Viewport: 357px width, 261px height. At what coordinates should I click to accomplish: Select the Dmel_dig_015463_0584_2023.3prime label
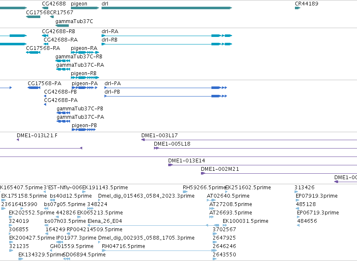coord(146,196)
